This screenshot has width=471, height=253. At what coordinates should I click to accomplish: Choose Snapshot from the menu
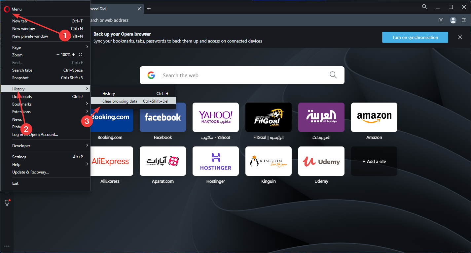45,78
